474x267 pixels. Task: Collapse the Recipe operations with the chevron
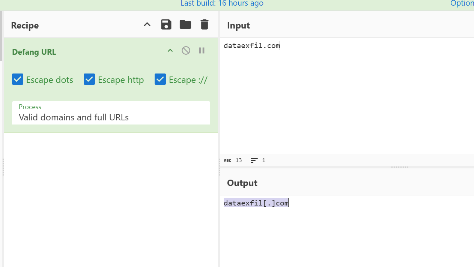(147, 25)
